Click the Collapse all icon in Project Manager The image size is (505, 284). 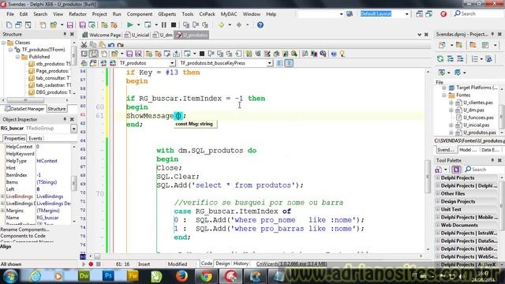460,58
